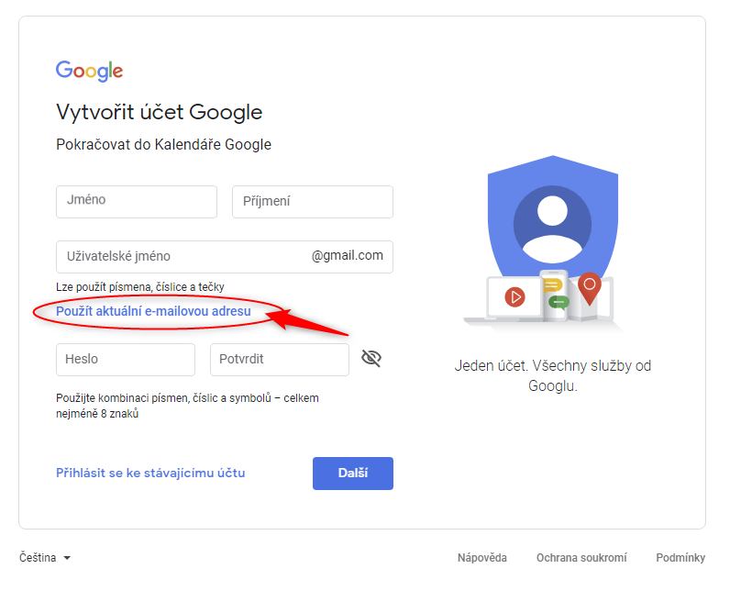Open the Čeština language dropdown

[45, 557]
